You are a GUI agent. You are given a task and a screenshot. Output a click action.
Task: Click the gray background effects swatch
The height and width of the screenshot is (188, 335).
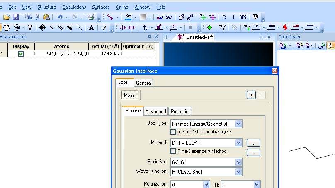[x=143, y=17]
